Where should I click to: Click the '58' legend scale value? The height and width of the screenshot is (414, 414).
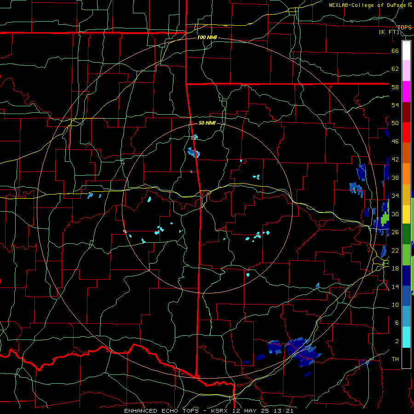(x=395, y=87)
